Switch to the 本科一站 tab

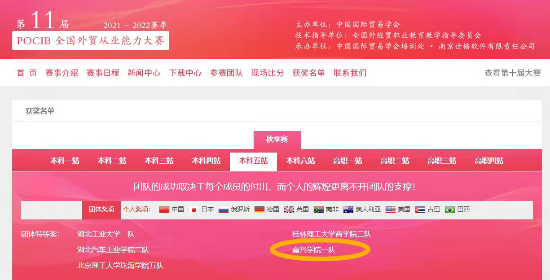(x=65, y=161)
